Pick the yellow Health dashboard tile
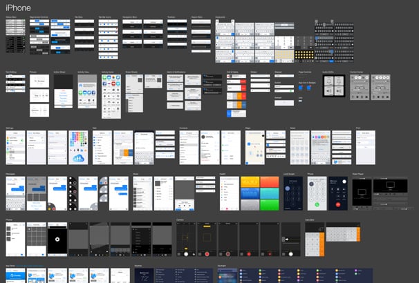419x283 pixels. tap(250, 182)
